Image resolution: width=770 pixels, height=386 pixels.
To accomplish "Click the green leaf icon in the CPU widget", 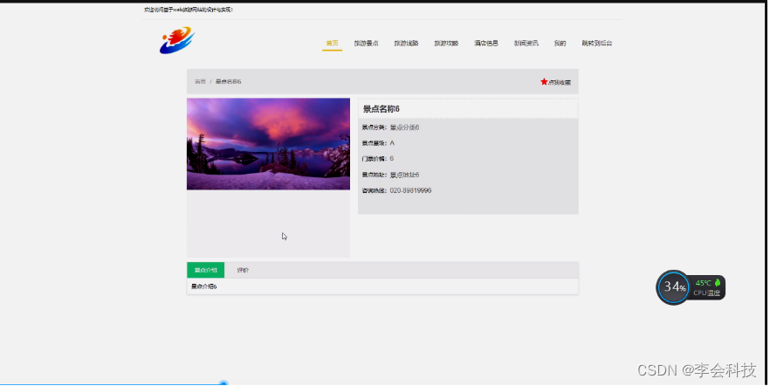I will point(717,282).
